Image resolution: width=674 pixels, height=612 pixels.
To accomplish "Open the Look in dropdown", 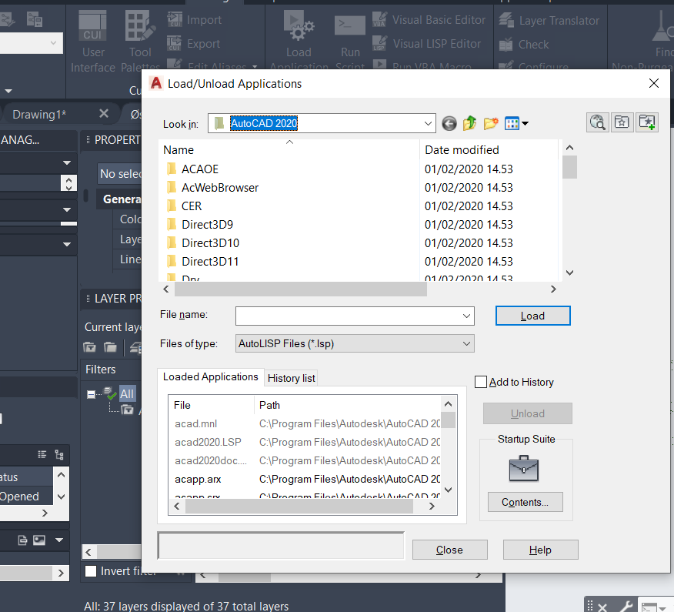I will tap(428, 124).
